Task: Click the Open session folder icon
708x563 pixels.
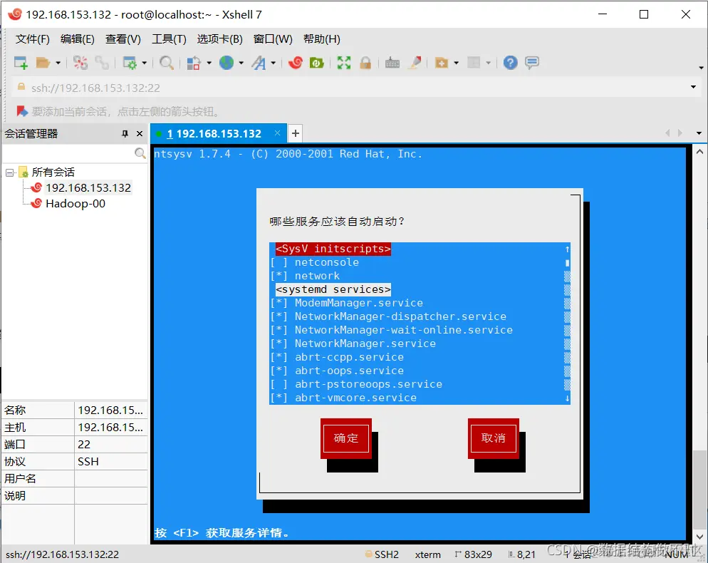Action: pyautogui.click(x=43, y=63)
